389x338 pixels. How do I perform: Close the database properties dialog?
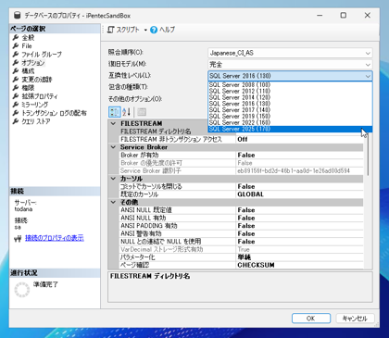(368, 15)
